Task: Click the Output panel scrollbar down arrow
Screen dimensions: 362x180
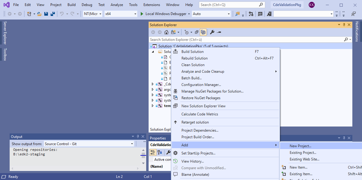Action: pos(143,163)
